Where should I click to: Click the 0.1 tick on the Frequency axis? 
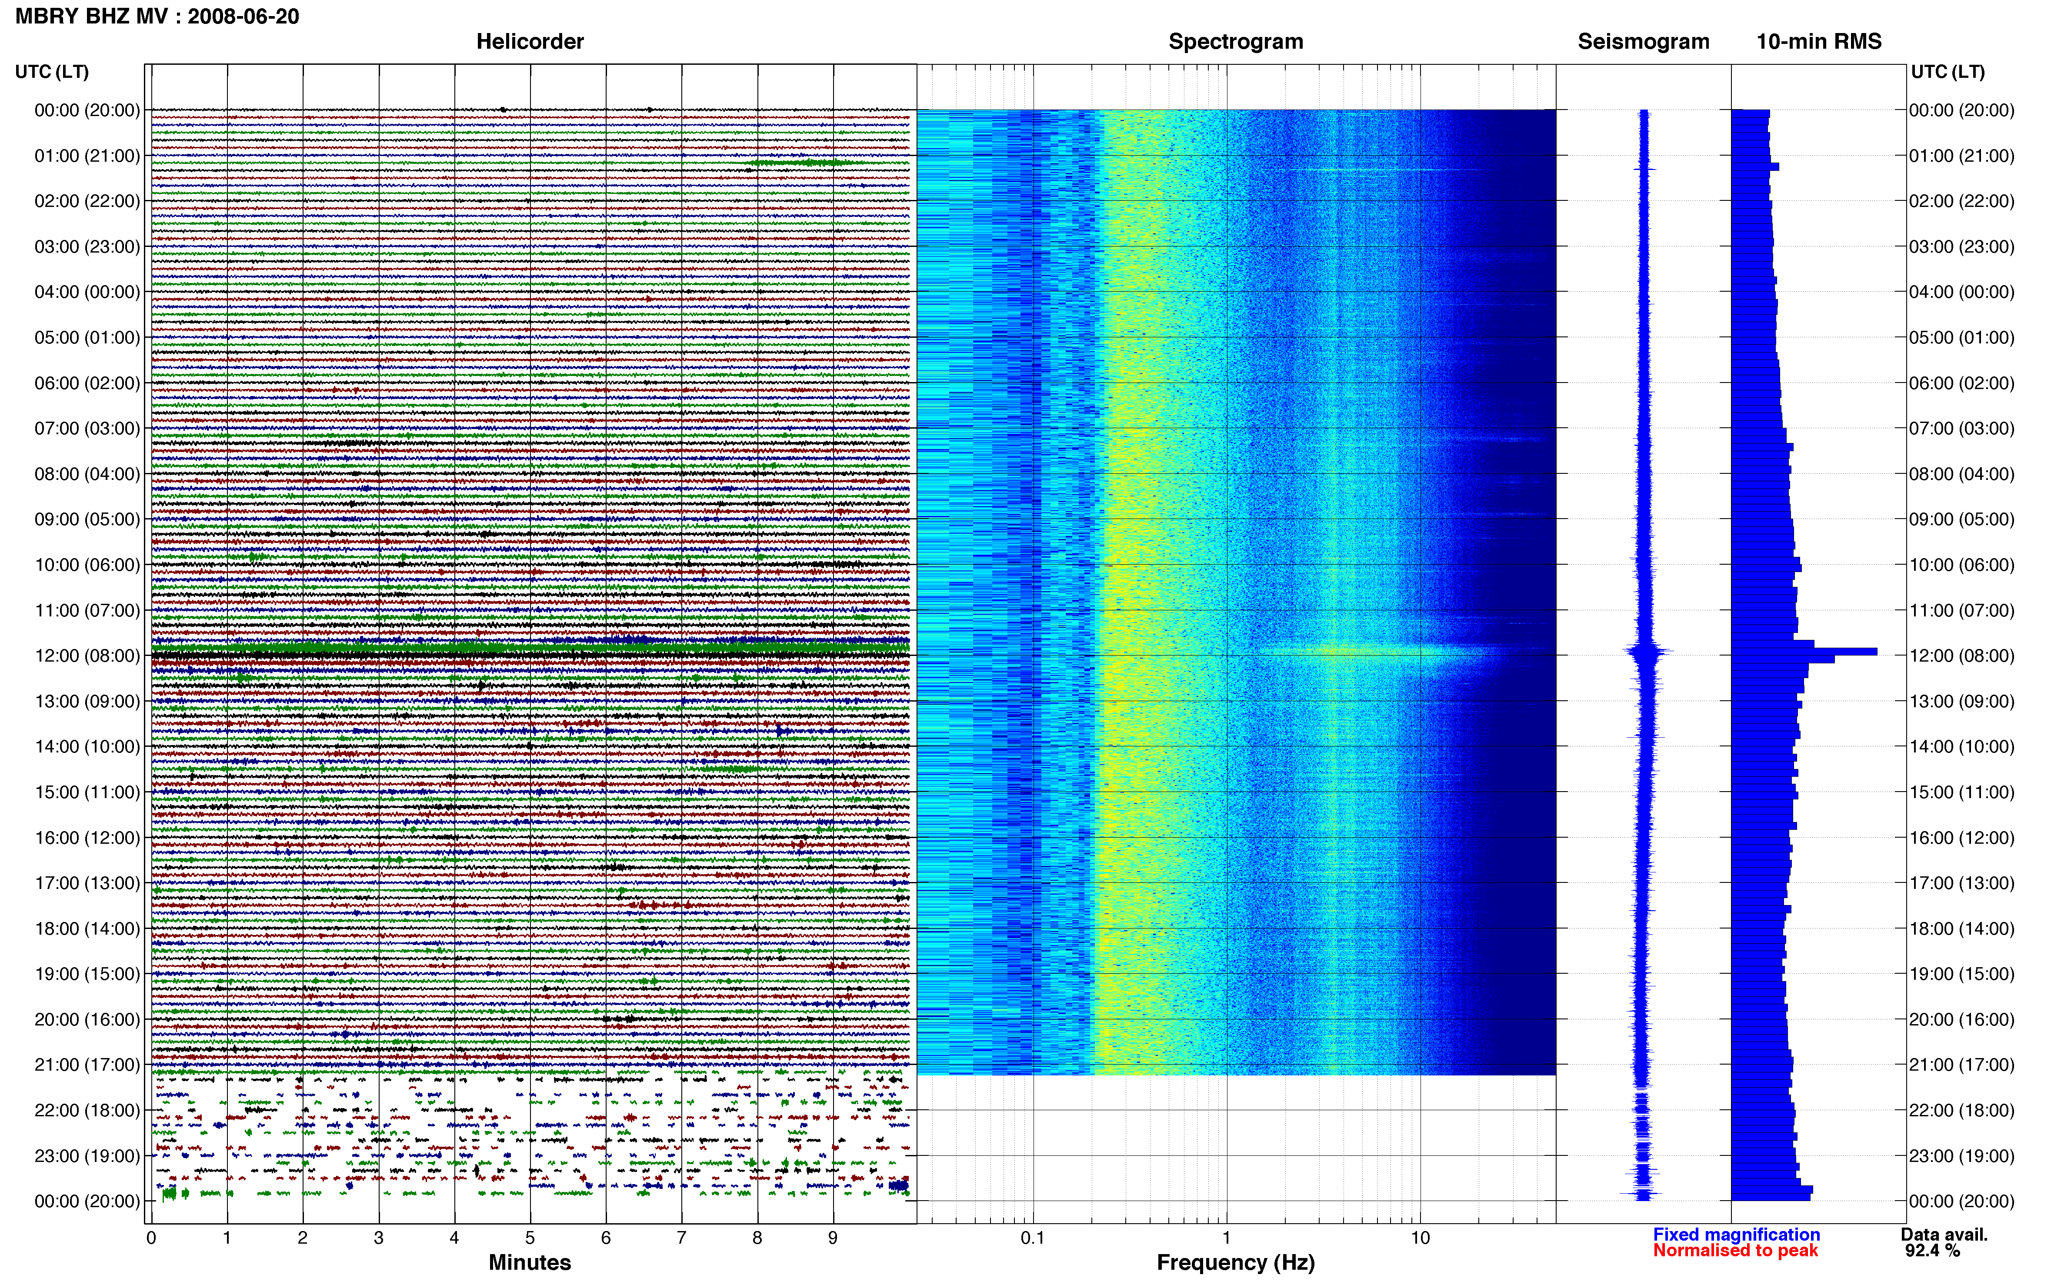click(x=1033, y=1238)
